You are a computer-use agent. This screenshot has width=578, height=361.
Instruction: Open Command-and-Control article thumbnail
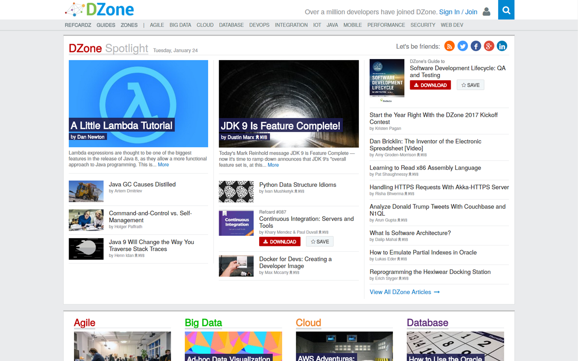point(86,220)
